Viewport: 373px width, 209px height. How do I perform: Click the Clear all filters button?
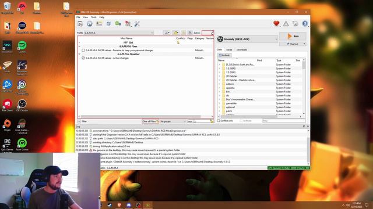(150, 121)
